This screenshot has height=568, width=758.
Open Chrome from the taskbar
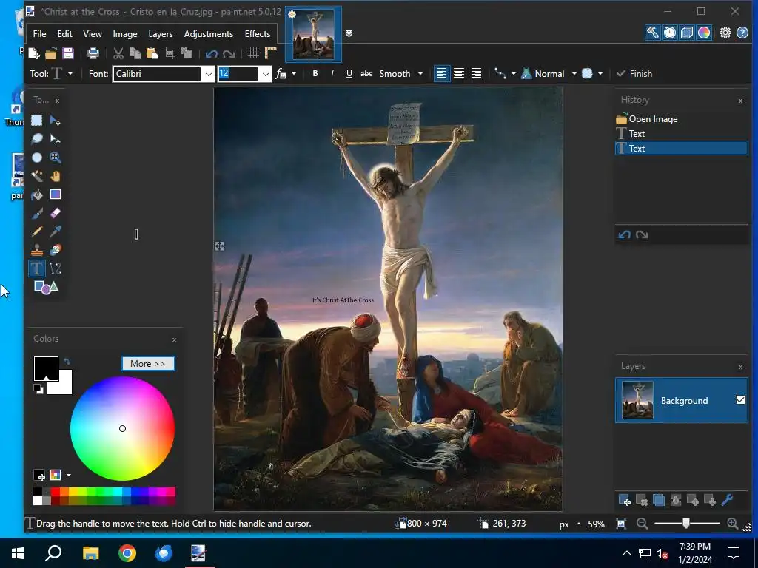127,553
